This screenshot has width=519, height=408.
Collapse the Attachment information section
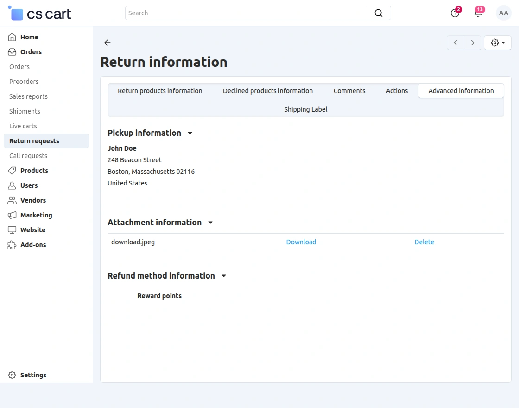pos(210,223)
